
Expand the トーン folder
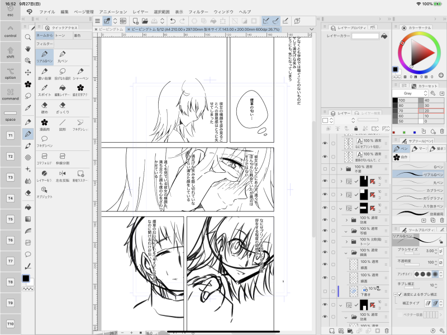[346, 242]
